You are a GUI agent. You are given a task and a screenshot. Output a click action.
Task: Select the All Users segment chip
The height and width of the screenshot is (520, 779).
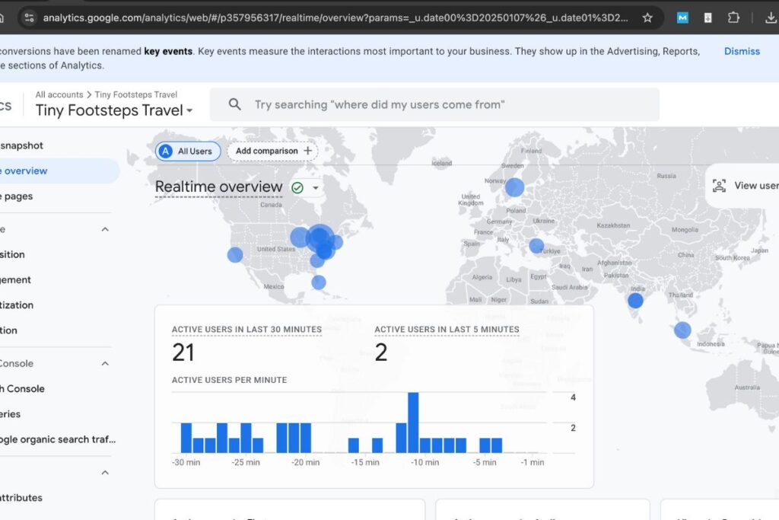tap(188, 152)
